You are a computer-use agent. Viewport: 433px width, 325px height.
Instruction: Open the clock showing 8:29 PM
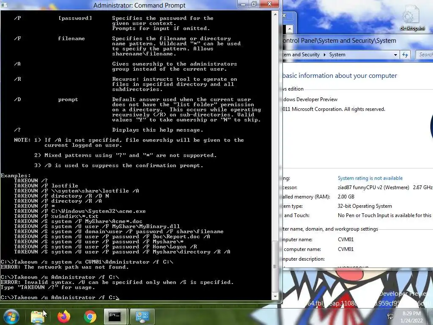[411, 317]
